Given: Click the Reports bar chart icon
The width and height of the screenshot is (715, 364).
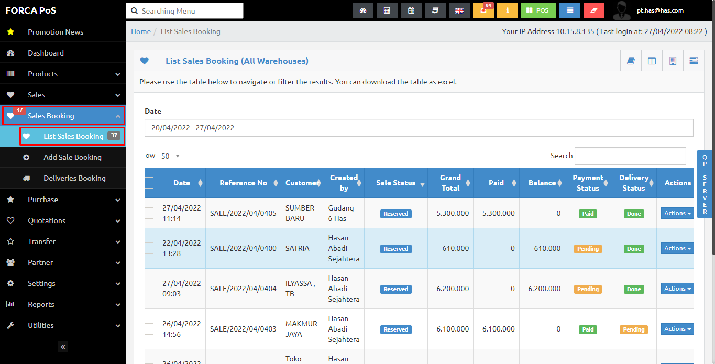Looking at the screenshot, I should 10,304.
